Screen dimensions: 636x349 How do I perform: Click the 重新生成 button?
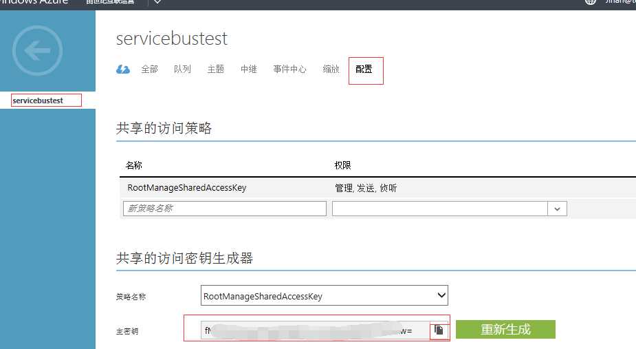505,329
